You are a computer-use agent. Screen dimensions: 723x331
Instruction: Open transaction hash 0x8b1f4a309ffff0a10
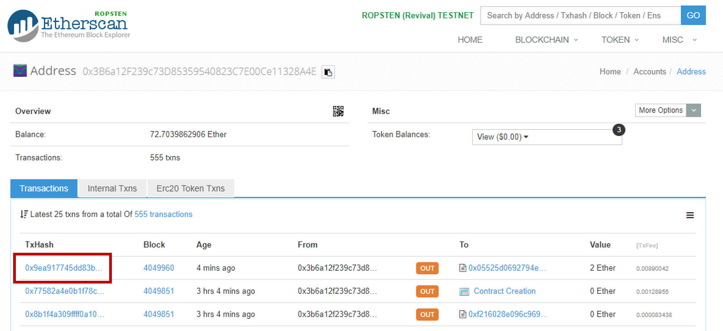coord(65,314)
